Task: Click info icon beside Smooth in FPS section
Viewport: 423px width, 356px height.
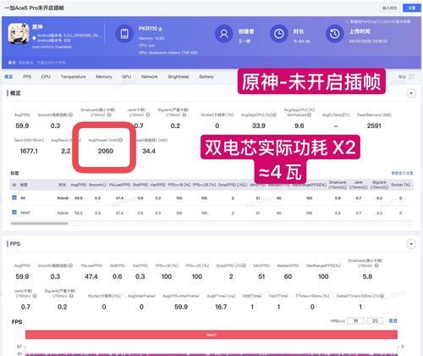Action: (71, 265)
